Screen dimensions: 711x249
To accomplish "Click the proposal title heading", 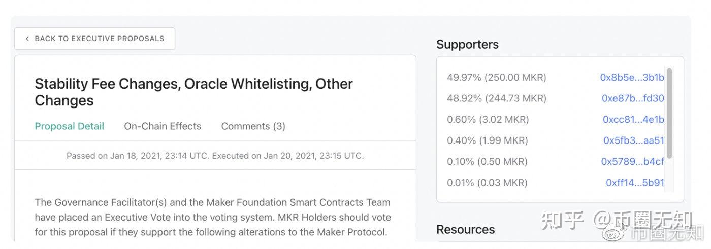I will pyautogui.click(x=193, y=92).
